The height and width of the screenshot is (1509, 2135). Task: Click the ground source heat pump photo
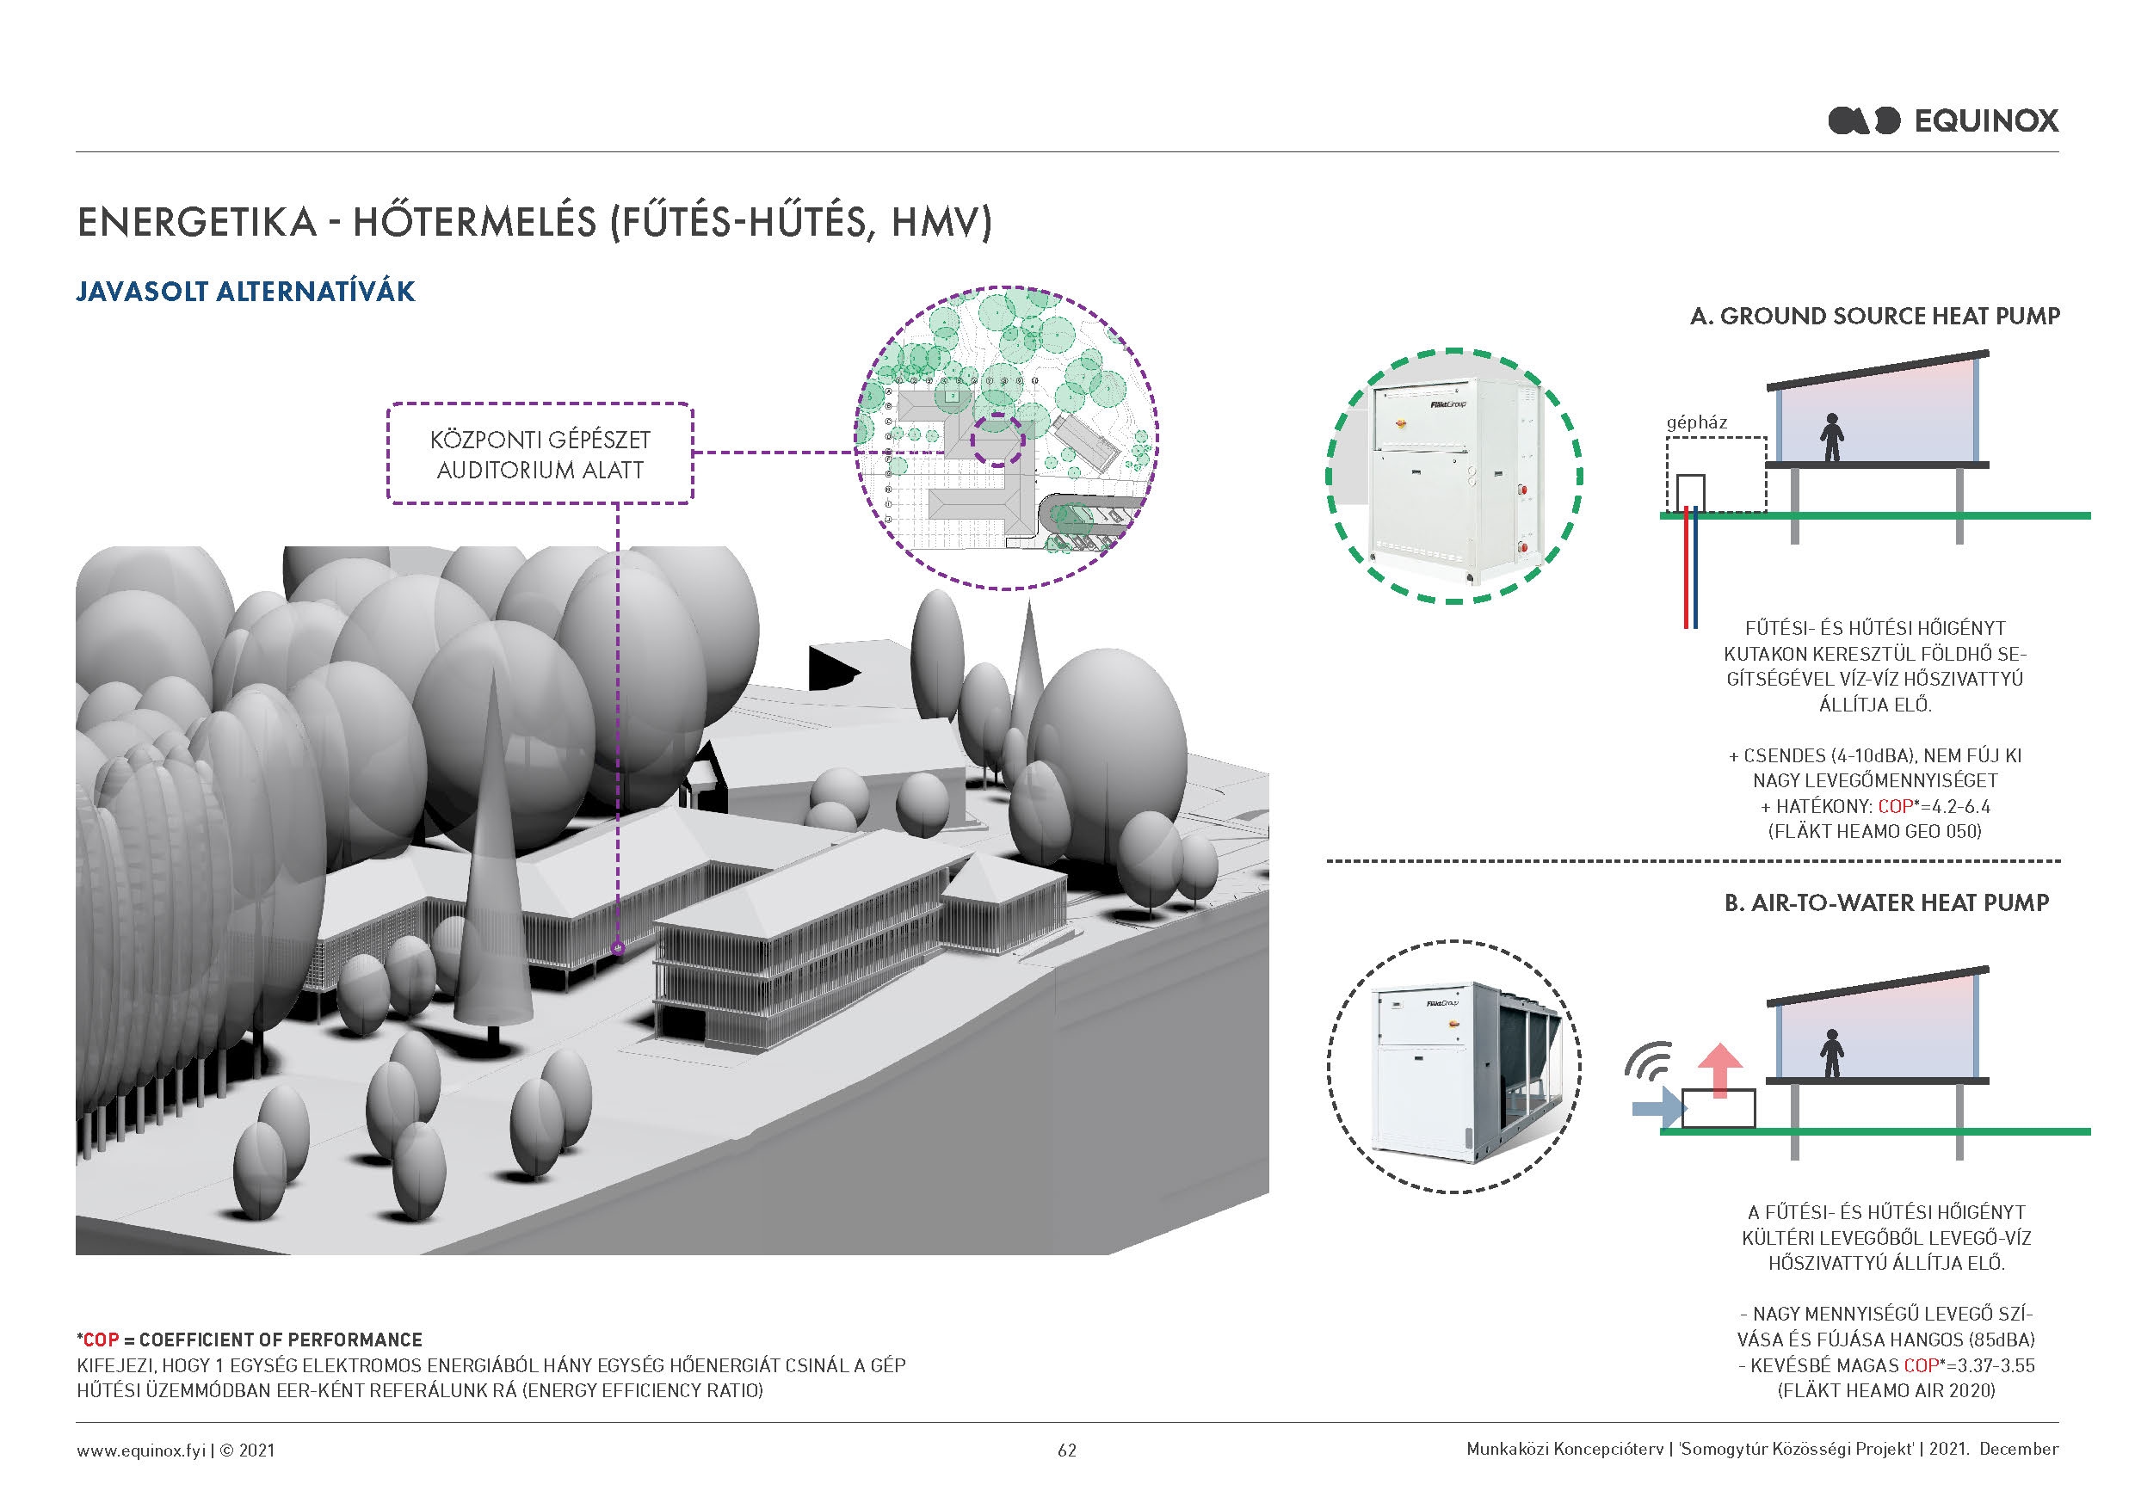(1453, 477)
